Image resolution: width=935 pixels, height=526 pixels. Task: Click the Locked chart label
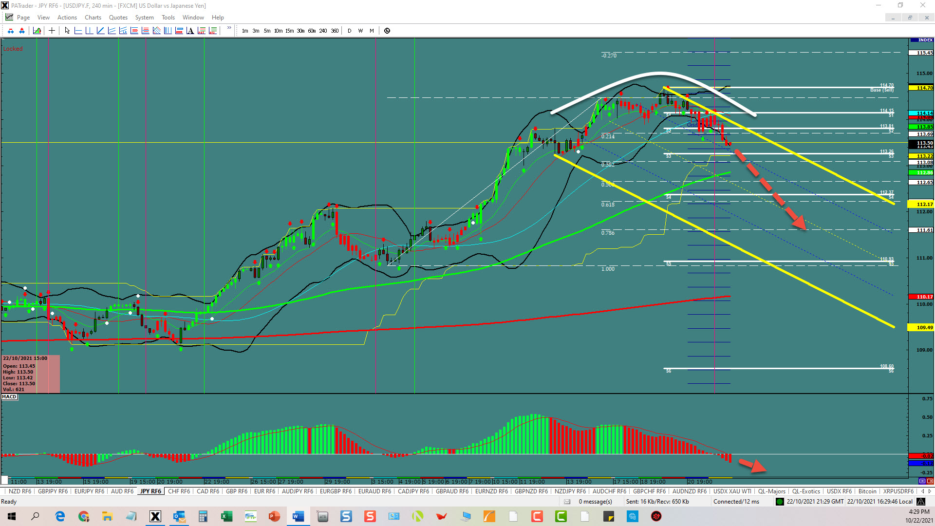pyautogui.click(x=13, y=49)
